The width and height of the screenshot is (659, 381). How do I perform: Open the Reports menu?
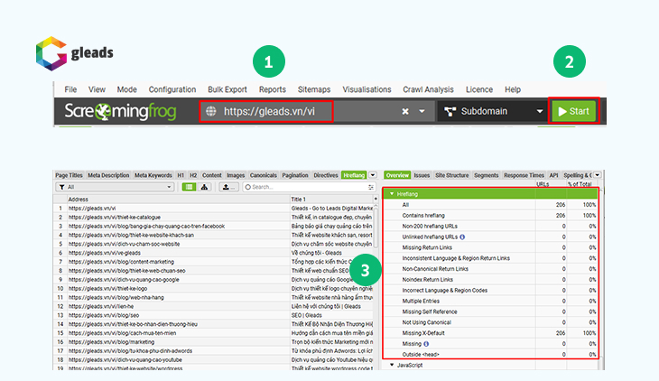[x=273, y=89]
